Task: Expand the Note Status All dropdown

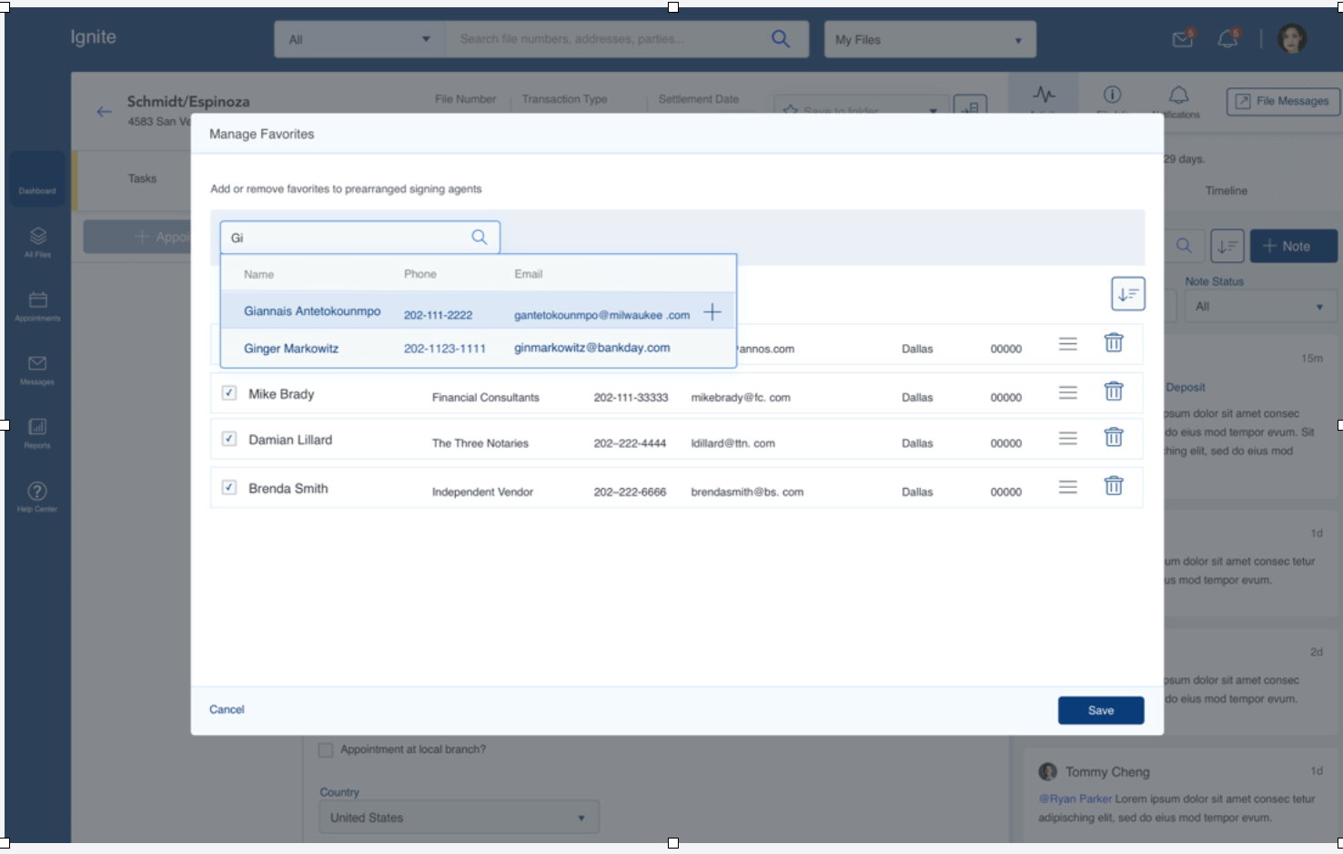Action: [x=1259, y=306]
